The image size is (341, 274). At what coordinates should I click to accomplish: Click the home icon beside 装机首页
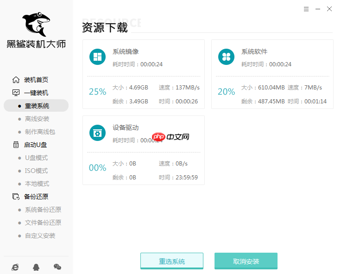[x=16, y=80]
